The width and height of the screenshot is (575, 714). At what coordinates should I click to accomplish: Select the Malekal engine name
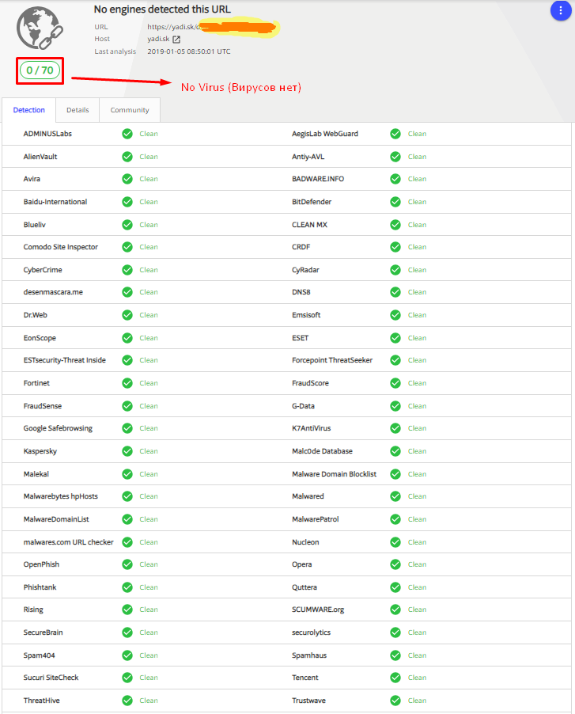click(x=36, y=474)
